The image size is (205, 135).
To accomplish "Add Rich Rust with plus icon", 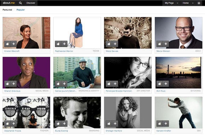I will click(x=166, y=84).
